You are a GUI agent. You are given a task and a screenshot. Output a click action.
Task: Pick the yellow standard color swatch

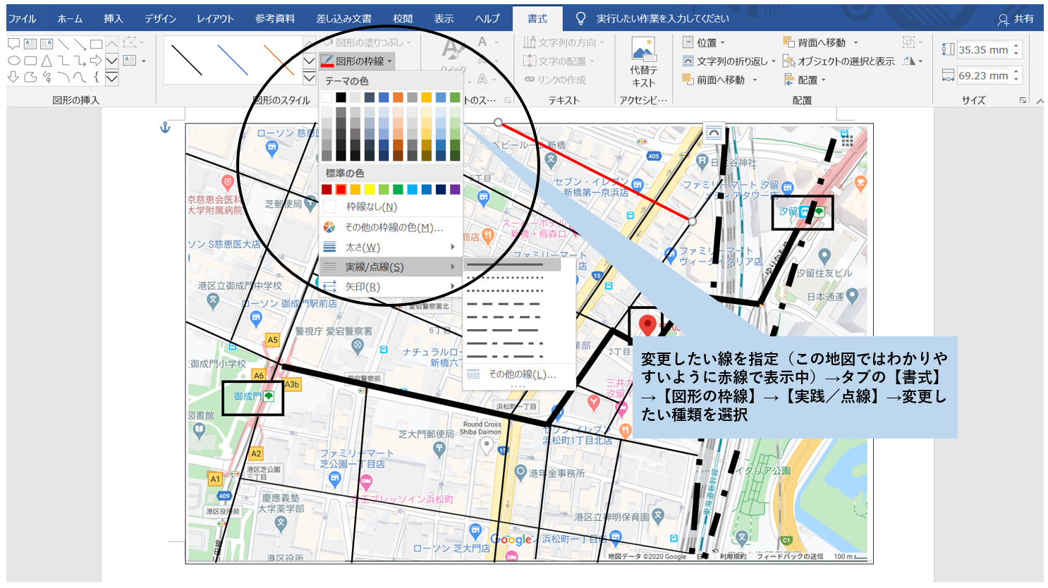click(370, 190)
